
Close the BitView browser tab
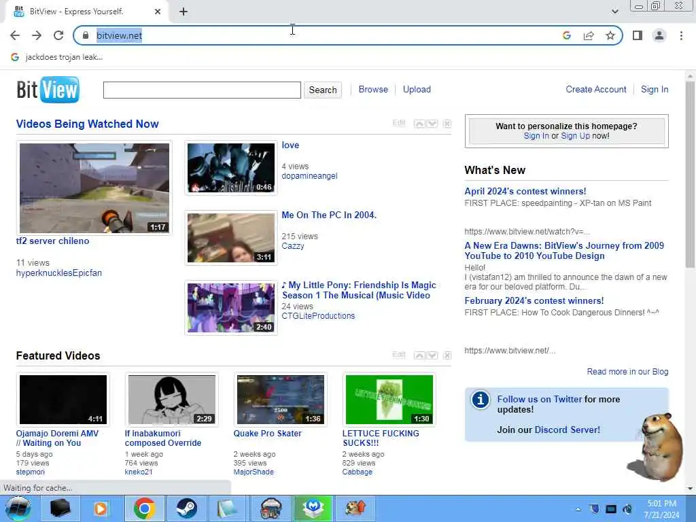(158, 12)
